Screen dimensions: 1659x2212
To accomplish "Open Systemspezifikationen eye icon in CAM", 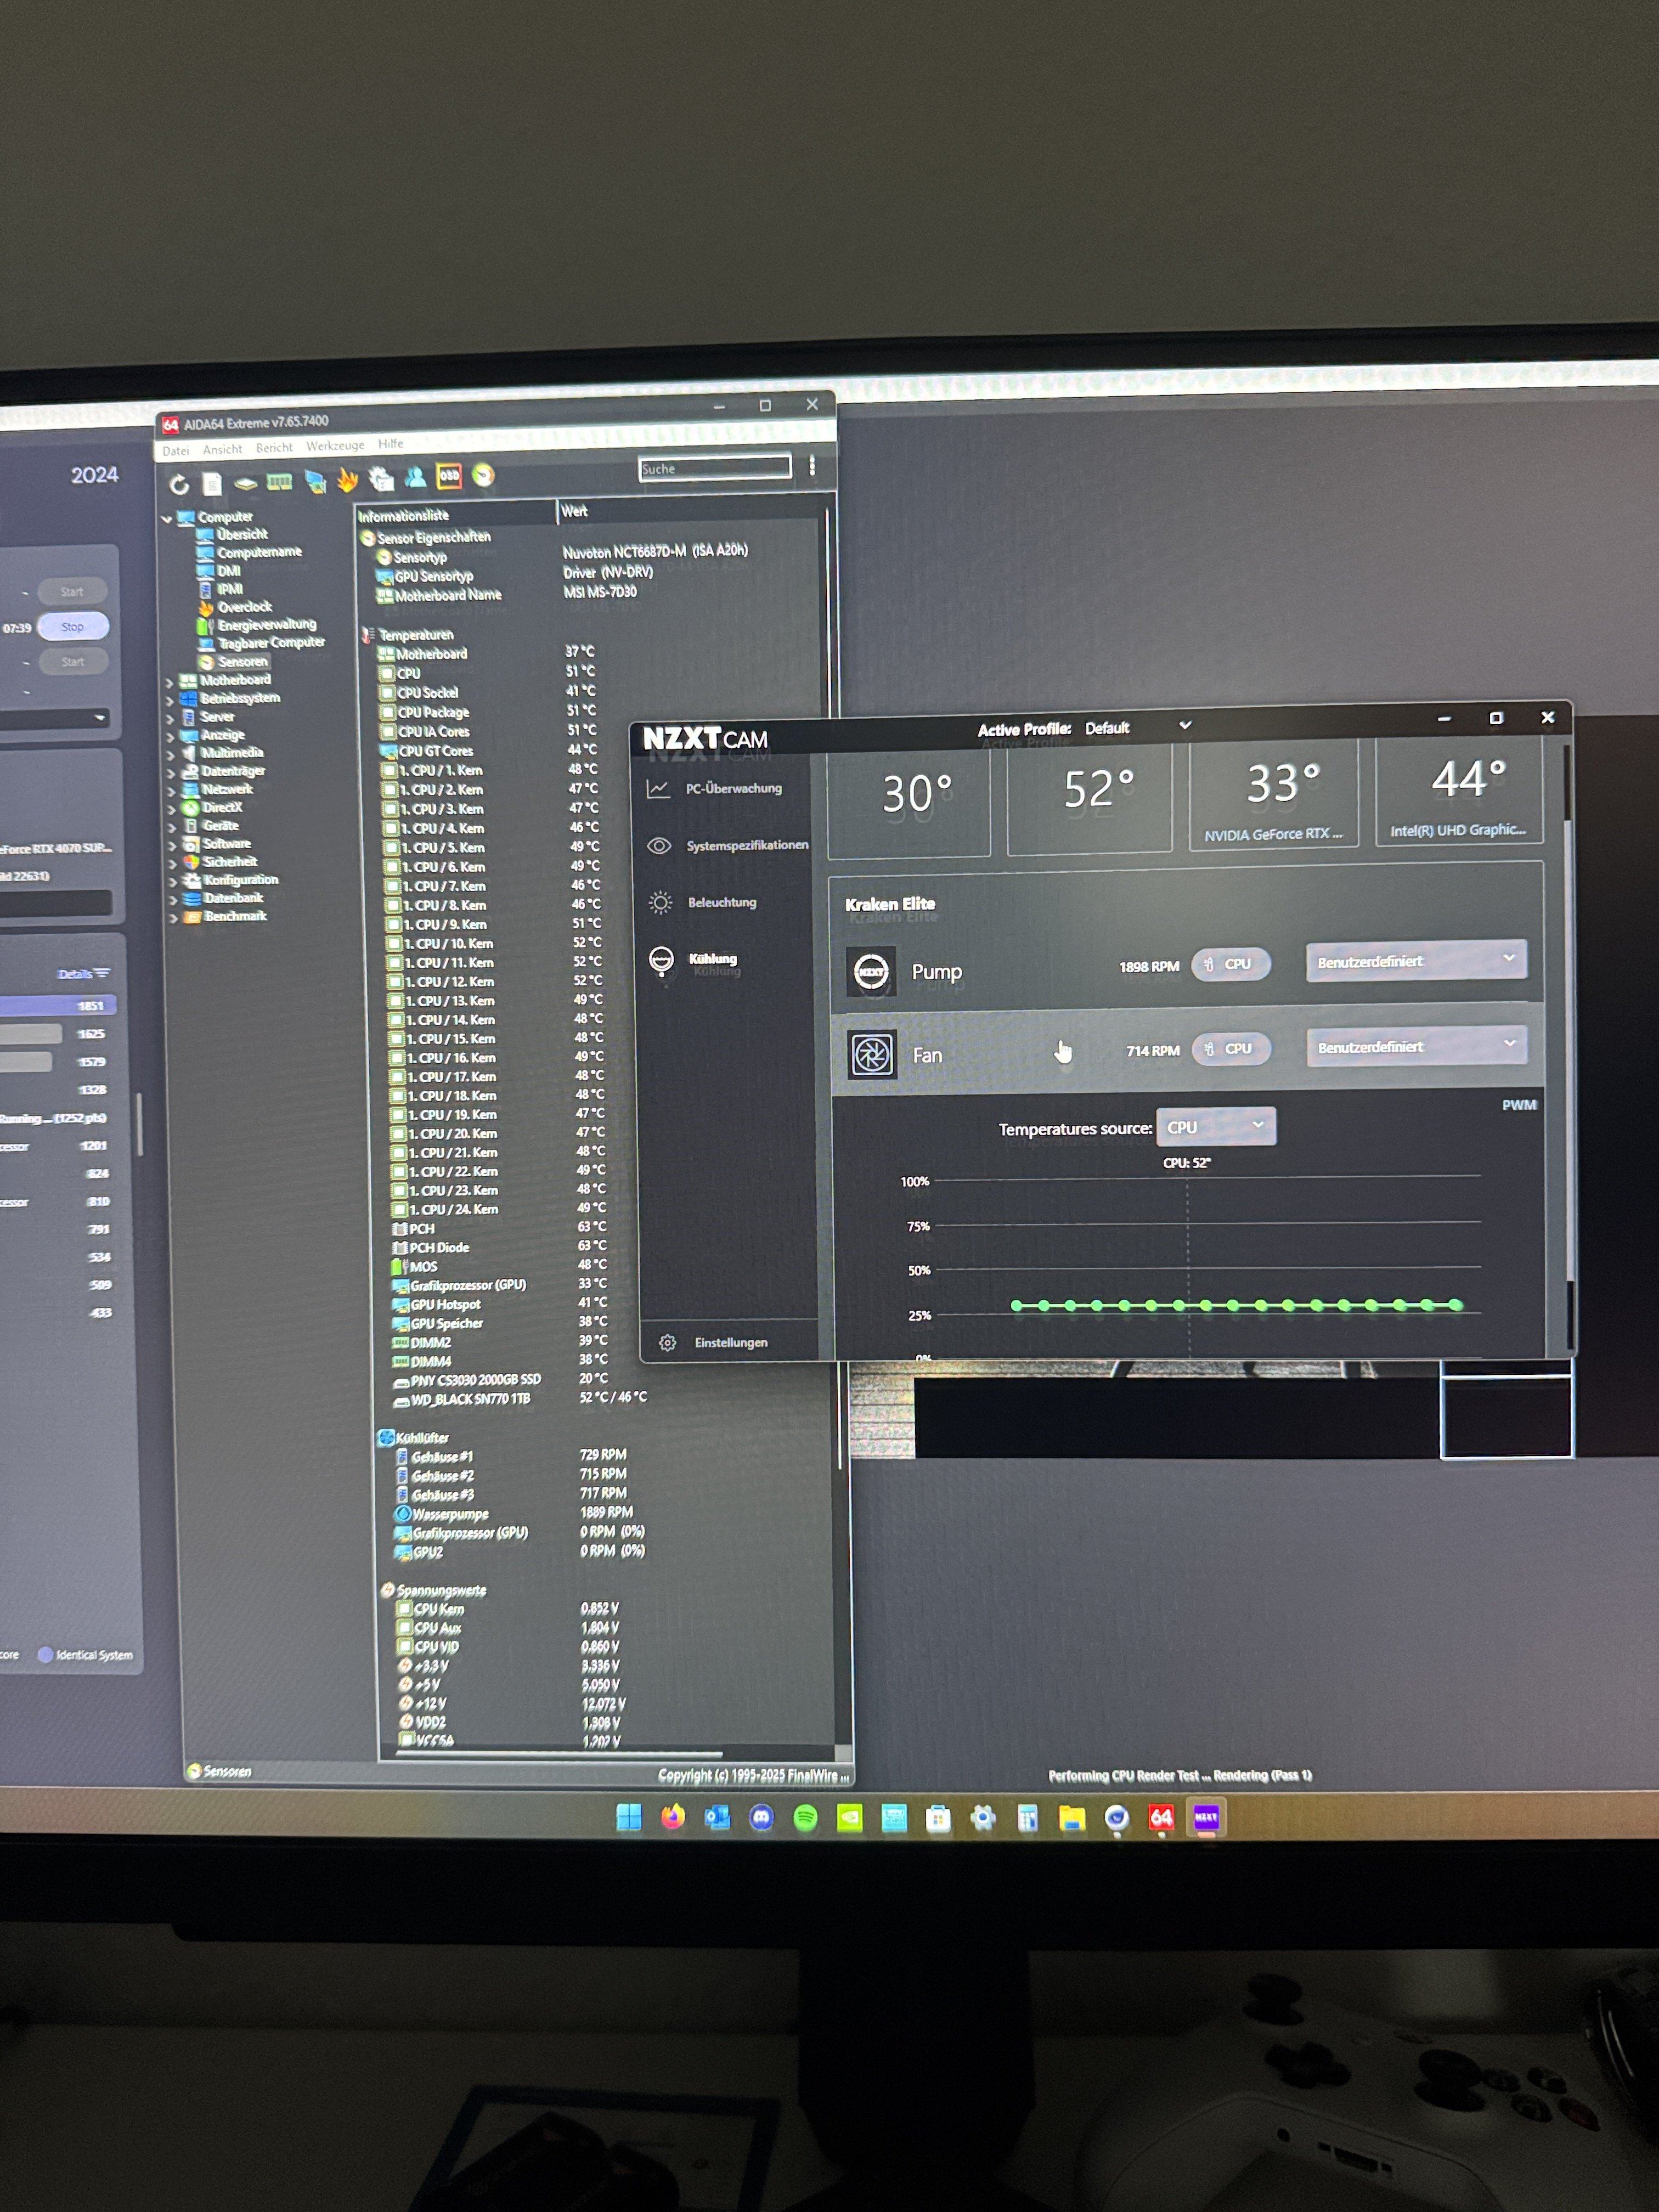I will [x=659, y=846].
